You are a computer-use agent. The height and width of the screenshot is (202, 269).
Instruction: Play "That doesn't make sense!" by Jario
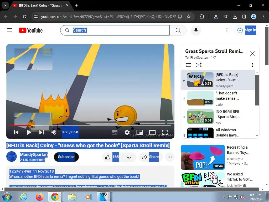click(x=218, y=98)
